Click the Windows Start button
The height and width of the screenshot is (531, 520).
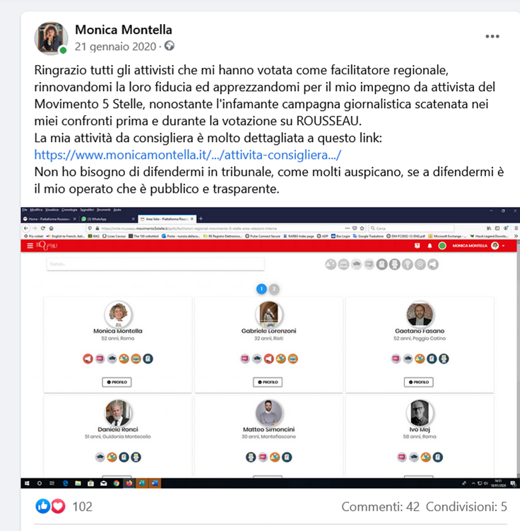pyautogui.click(x=27, y=483)
